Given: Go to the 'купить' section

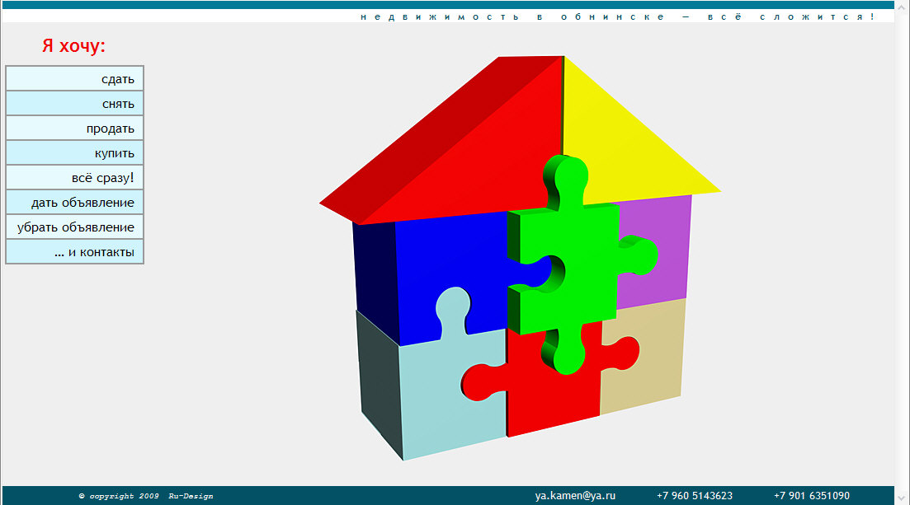Looking at the screenshot, I should (x=74, y=153).
